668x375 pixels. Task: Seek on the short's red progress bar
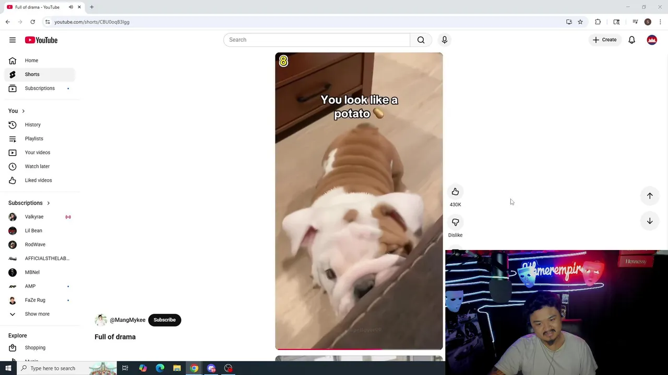pos(359,349)
